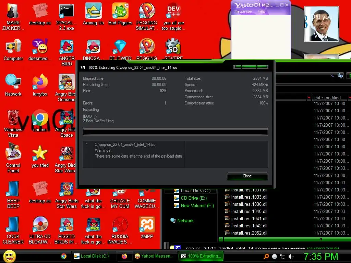
Task: Select Network in Explorer navigation pane
Action: click(x=182, y=221)
